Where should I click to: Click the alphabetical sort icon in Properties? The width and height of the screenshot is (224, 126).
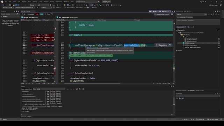point(180,98)
